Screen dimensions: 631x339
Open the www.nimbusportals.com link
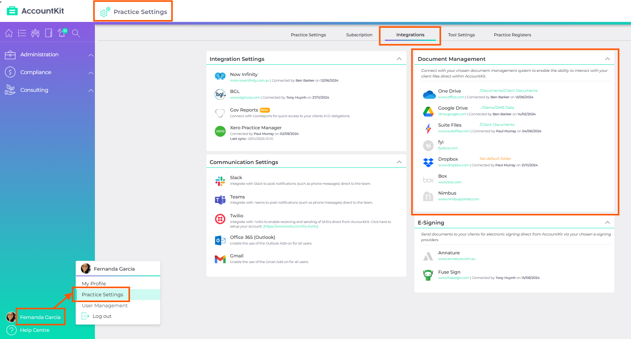point(459,199)
